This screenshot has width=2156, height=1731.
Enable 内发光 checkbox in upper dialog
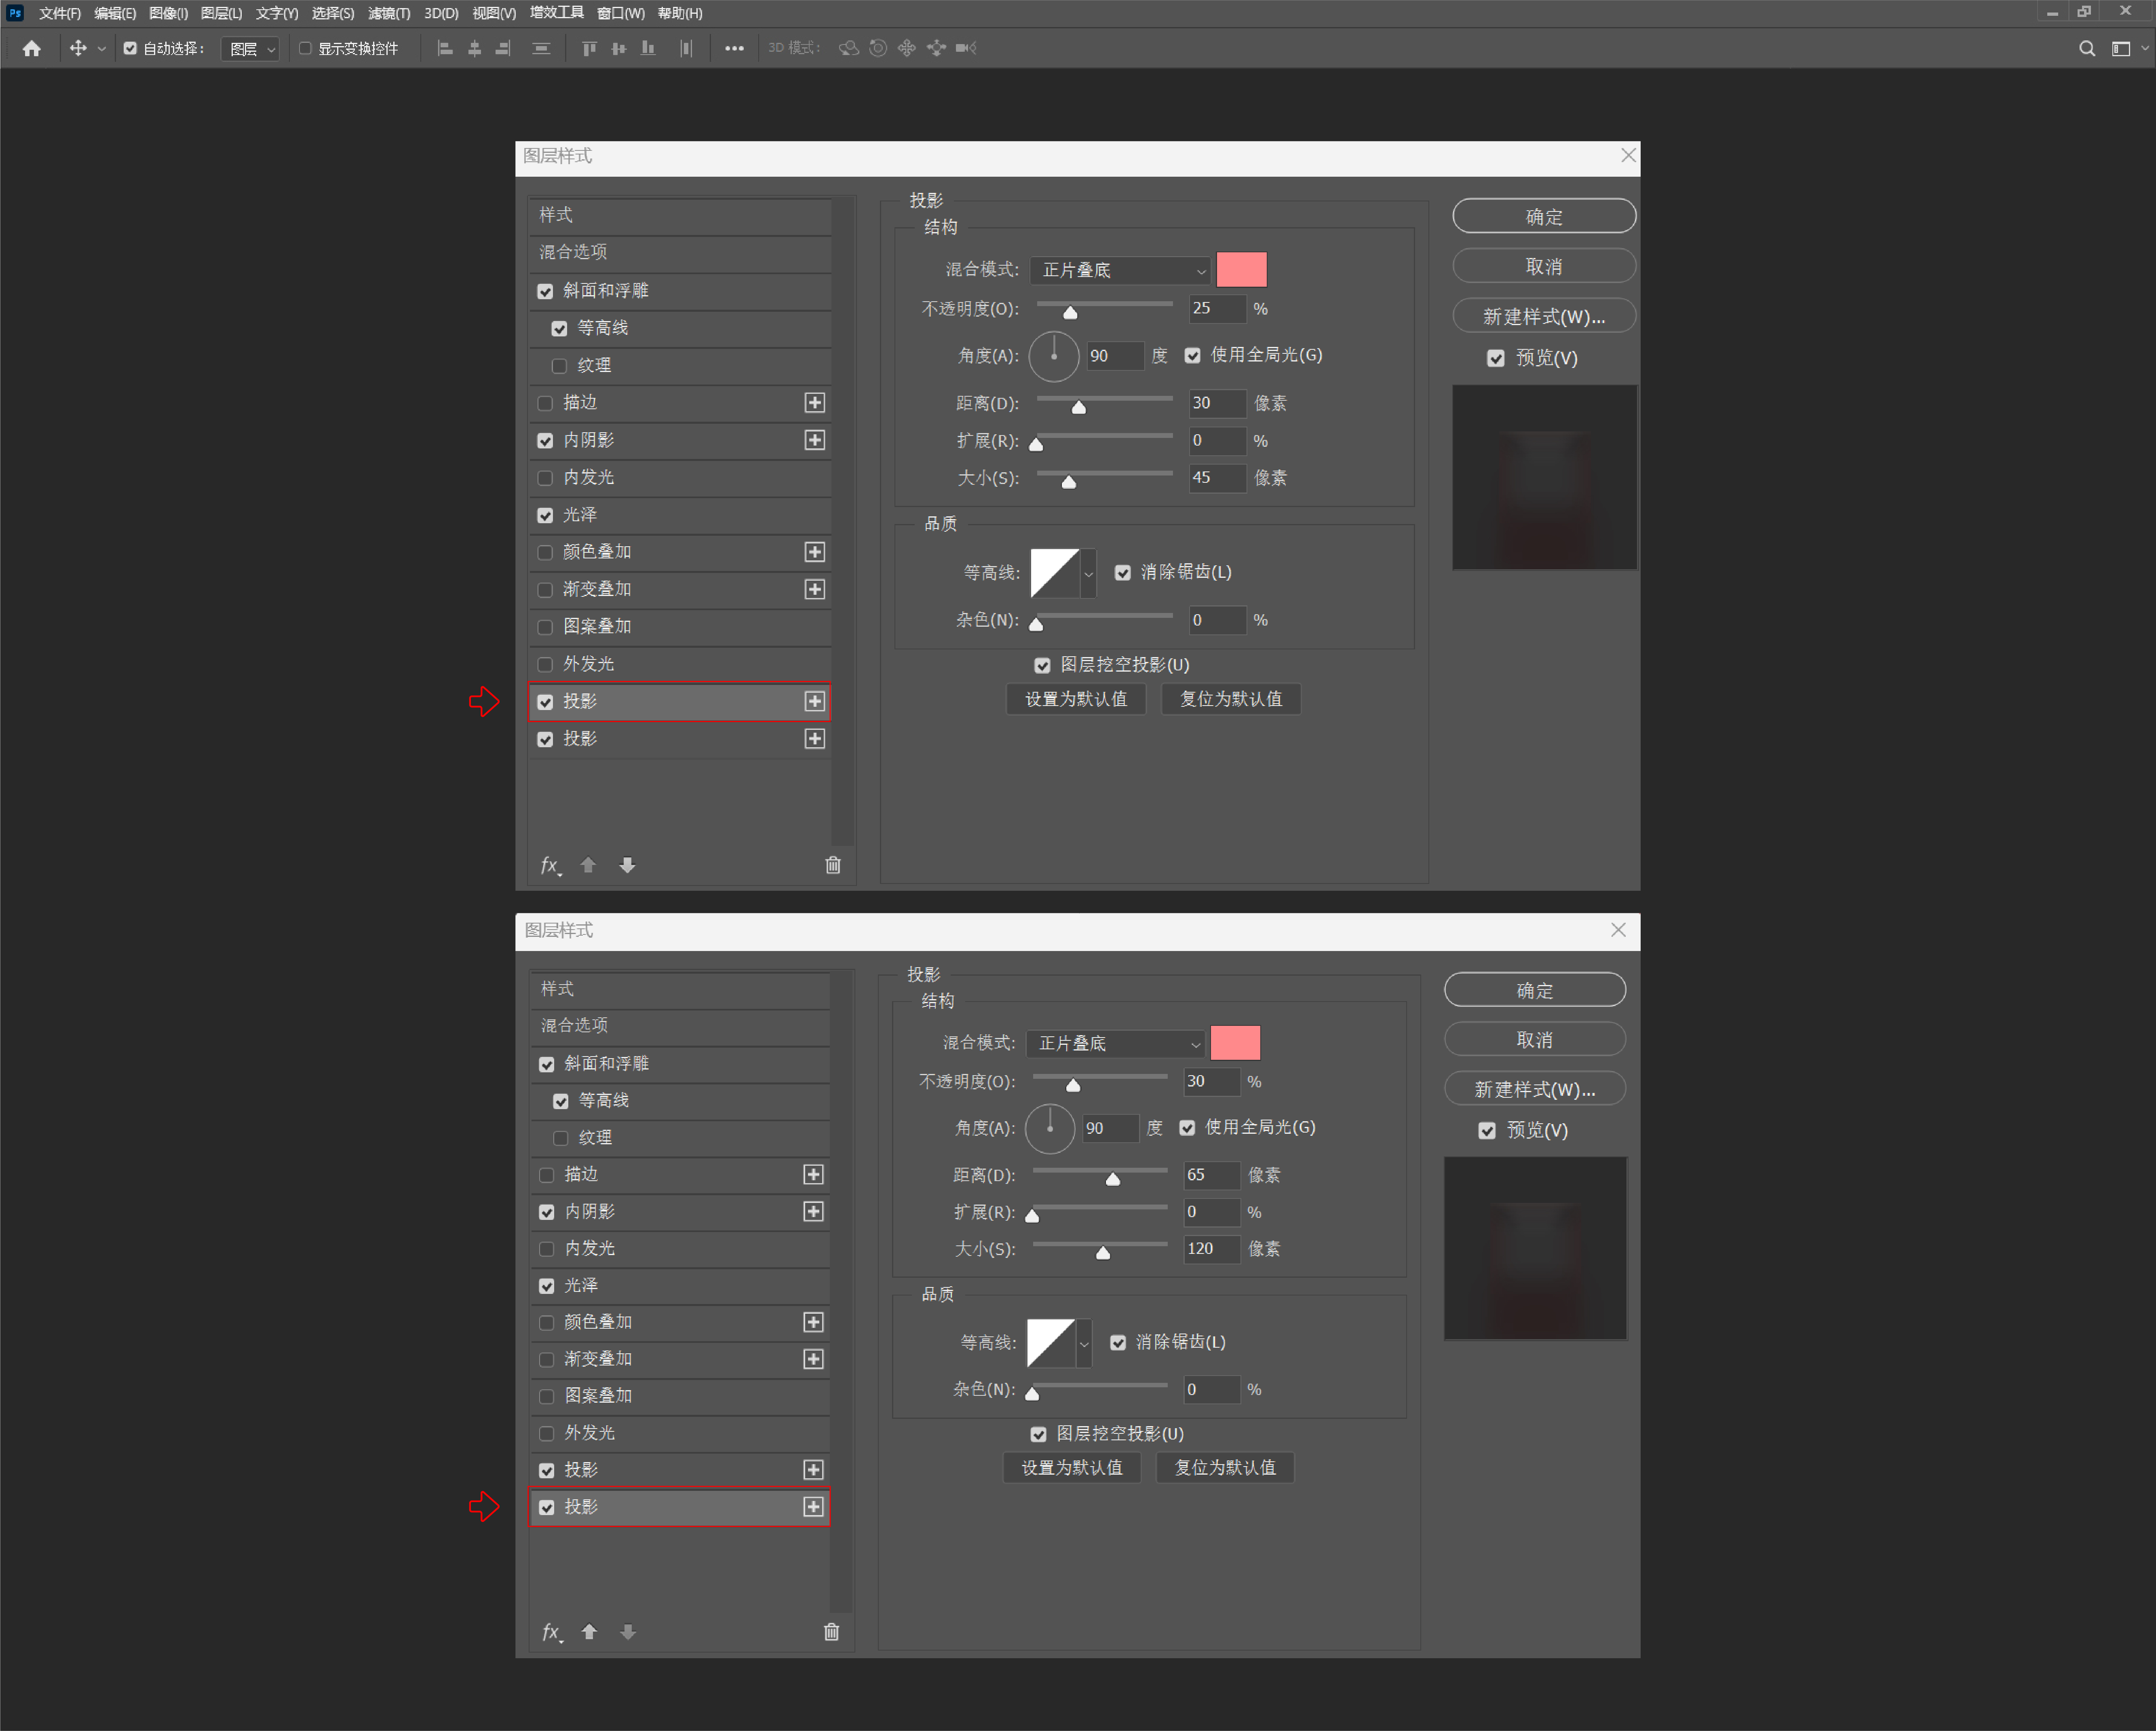[x=545, y=478]
